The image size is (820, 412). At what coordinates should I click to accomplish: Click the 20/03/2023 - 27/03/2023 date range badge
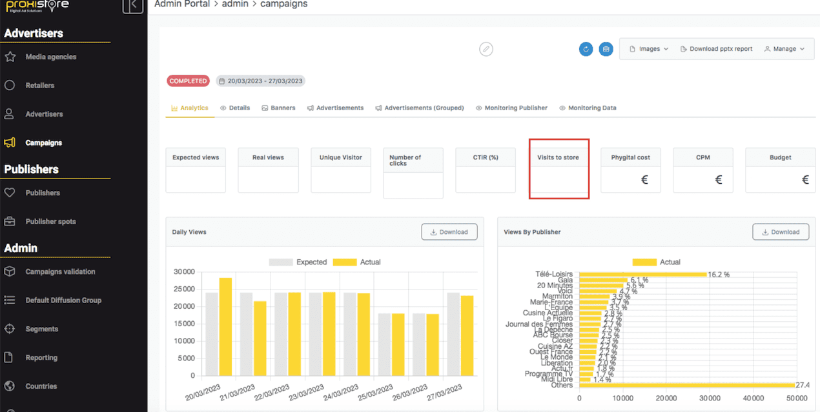click(260, 81)
